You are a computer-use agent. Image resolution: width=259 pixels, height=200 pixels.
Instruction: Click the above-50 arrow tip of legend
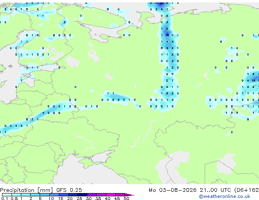point(129,195)
